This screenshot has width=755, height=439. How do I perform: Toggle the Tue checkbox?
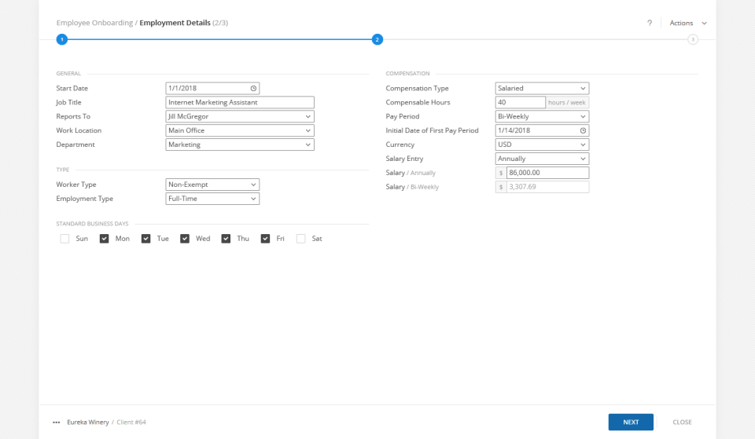[146, 239]
